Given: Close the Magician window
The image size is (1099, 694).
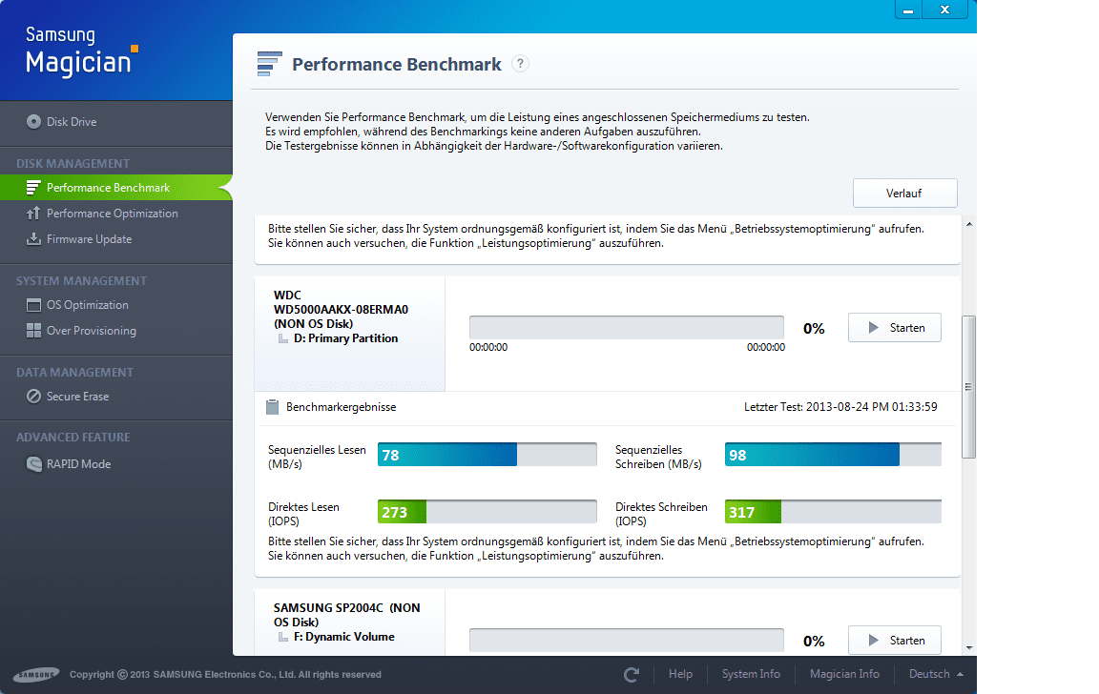Looking at the screenshot, I should point(944,10).
